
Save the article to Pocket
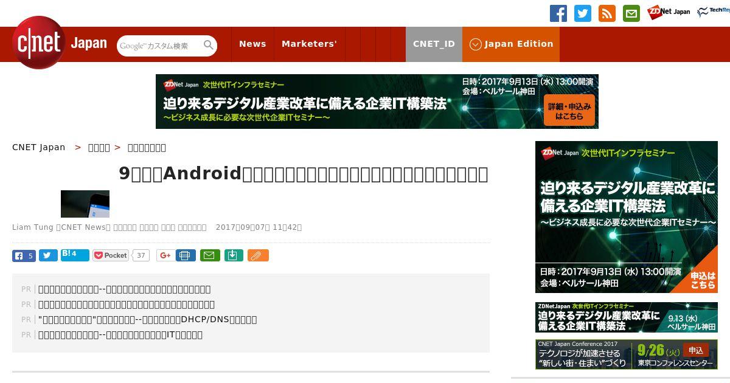click(x=111, y=255)
